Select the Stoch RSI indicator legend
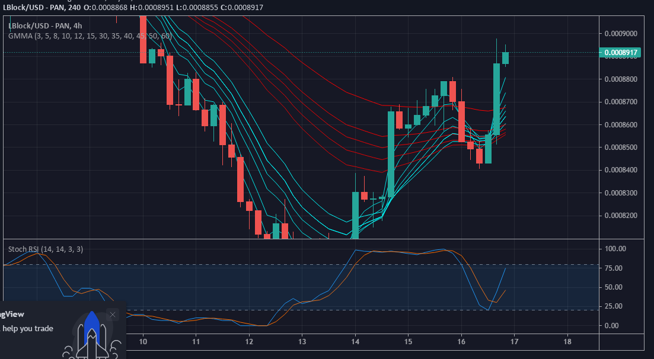654x359 pixels. (46, 249)
